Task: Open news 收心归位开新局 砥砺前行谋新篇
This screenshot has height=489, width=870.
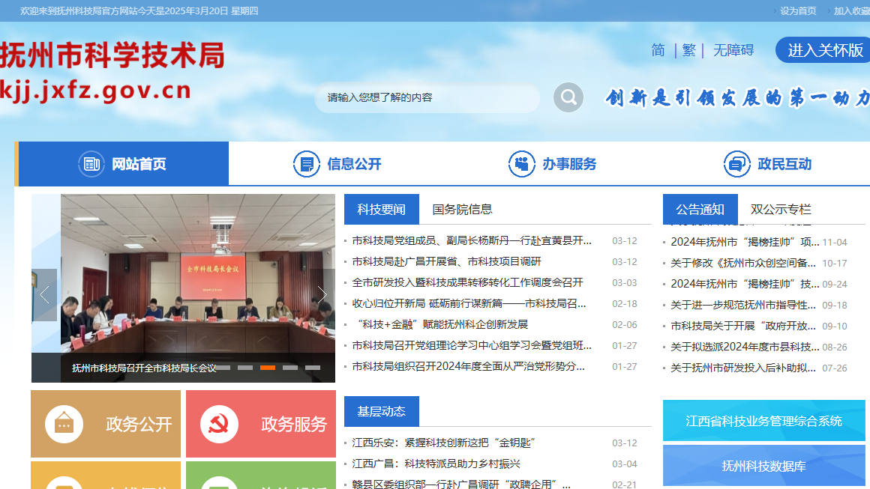Action: click(469, 303)
